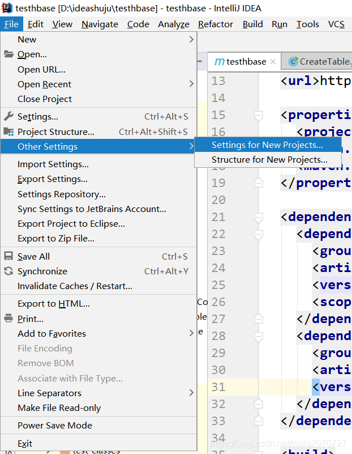352x454 pixels.
Task: Collapse the fold marker at line 21
Action: tap(259, 217)
